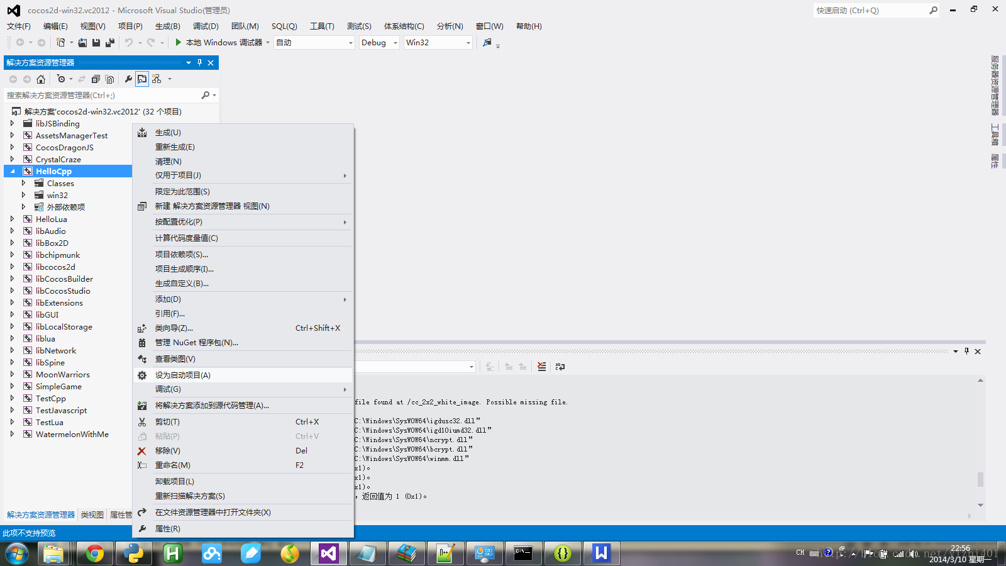Toggle auto-hide pin on the Output panel
The image size is (1006, 566).
pos(966,351)
